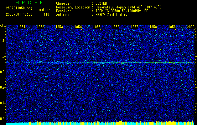Click the 1958 time marker
This screenshot has height=125, width=197.
pyautogui.click(x=153, y=27)
